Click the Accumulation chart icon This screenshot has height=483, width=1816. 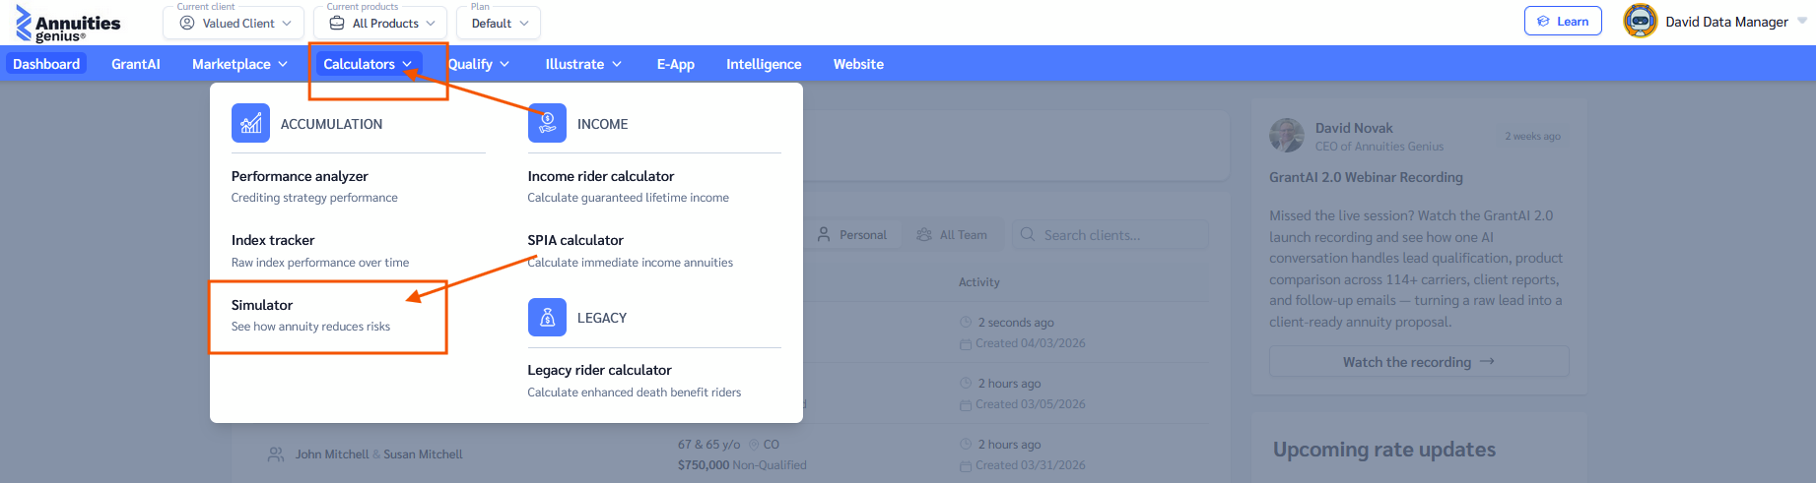pyautogui.click(x=250, y=124)
